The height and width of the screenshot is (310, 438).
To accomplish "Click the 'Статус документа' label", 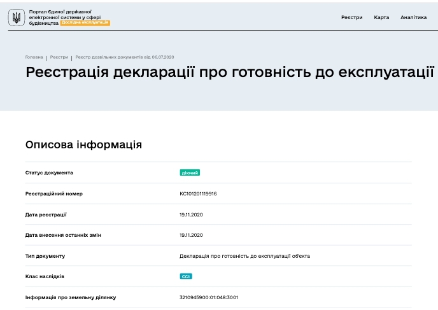I will pyautogui.click(x=49, y=173).
